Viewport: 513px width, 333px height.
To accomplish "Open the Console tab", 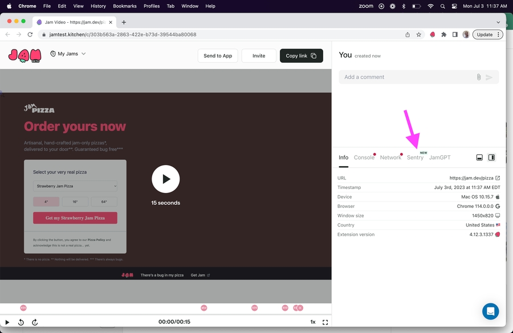I will point(364,158).
